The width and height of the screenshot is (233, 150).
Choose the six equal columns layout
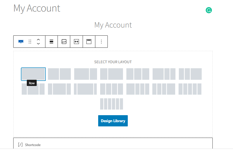point(112,104)
